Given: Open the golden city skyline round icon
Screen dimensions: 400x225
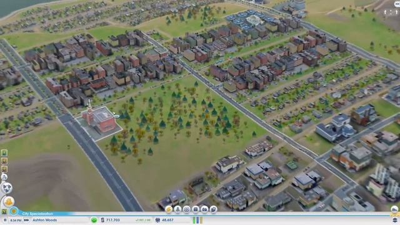Looking at the screenshot, I should [x=9, y=201].
